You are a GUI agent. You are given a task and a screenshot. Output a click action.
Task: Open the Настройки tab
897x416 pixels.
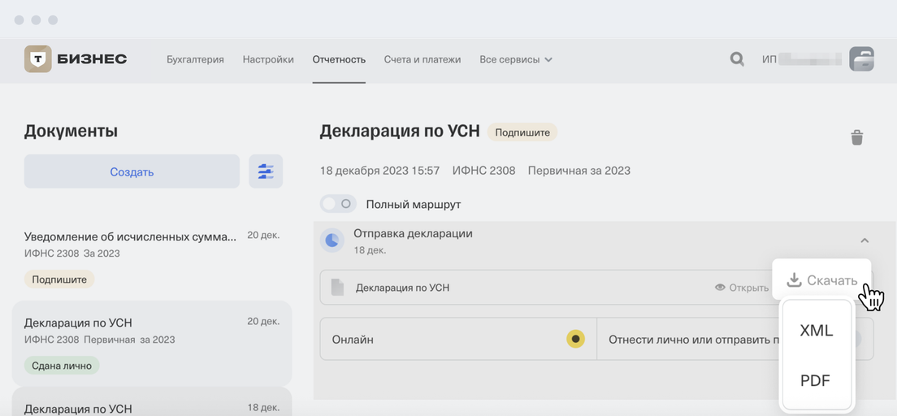[268, 59]
